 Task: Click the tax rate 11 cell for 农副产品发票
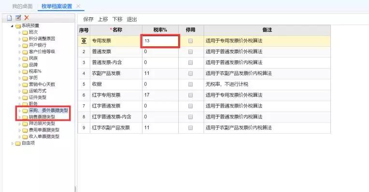click(160, 73)
